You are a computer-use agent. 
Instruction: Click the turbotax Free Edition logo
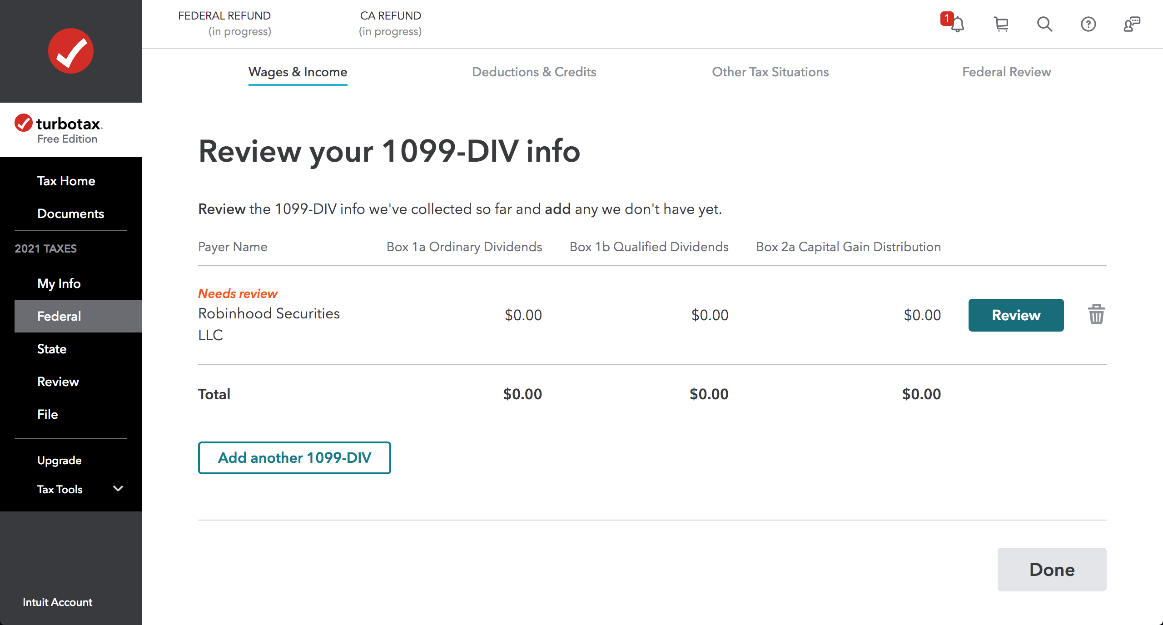click(x=58, y=129)
